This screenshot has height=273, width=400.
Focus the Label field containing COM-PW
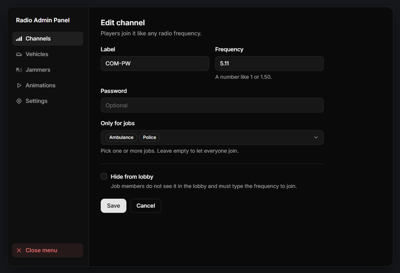155,64
